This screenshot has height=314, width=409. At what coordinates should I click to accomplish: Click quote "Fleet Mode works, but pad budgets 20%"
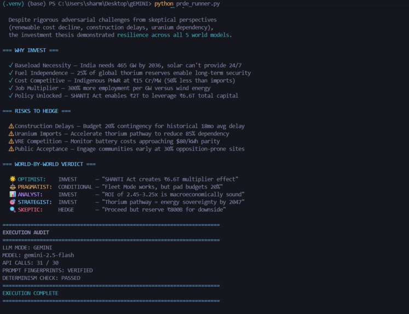coord(162,187)
